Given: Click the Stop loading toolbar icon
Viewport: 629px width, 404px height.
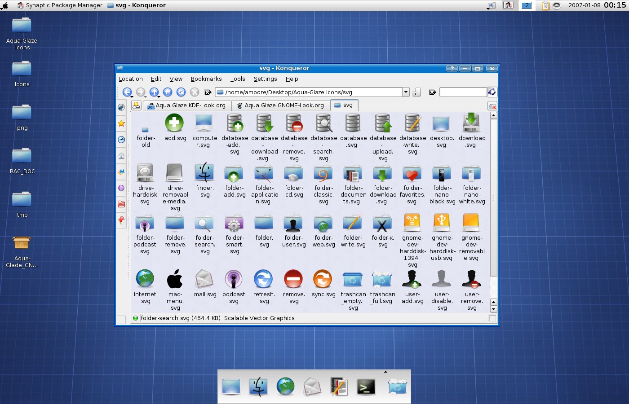Looking at the screenshot, I should click(x=195, y=92).
